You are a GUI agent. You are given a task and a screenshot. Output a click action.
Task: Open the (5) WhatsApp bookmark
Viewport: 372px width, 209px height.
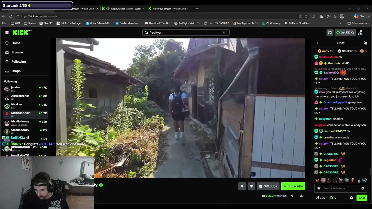(x=271, y=23)
